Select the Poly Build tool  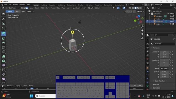(x=4, y=56)
